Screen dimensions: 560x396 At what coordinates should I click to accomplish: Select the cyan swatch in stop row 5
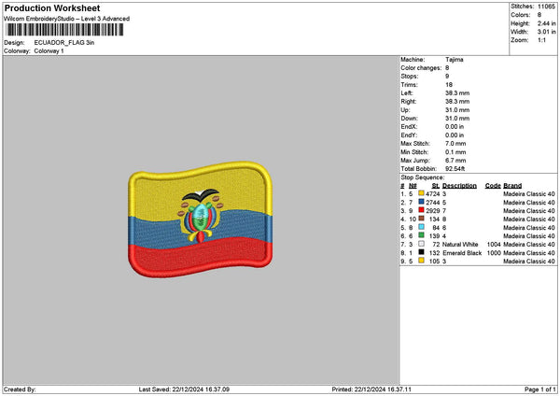pos(421,227)
